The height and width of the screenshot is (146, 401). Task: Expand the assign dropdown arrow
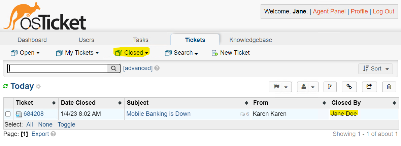pyautogui.click(x=313, y=87)
